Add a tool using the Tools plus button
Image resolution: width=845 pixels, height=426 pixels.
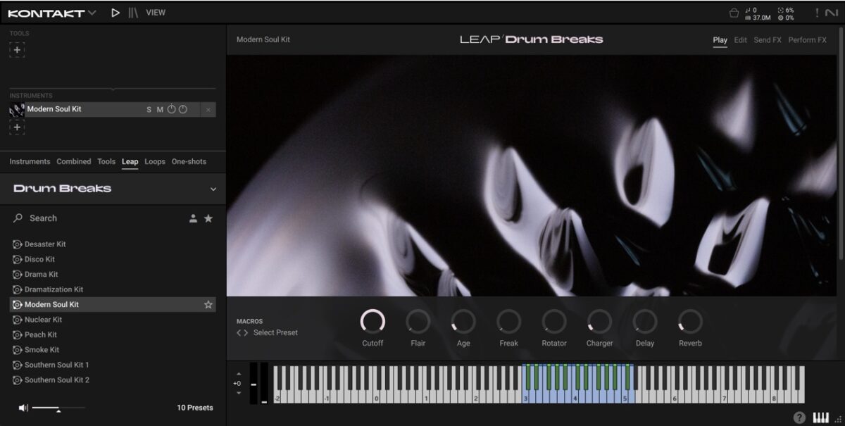pyautogui.click(x=17, y=49)
